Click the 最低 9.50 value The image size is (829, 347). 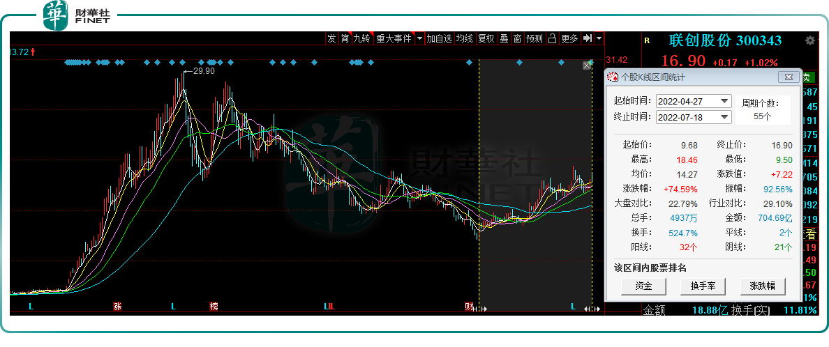tap(784, 160)
